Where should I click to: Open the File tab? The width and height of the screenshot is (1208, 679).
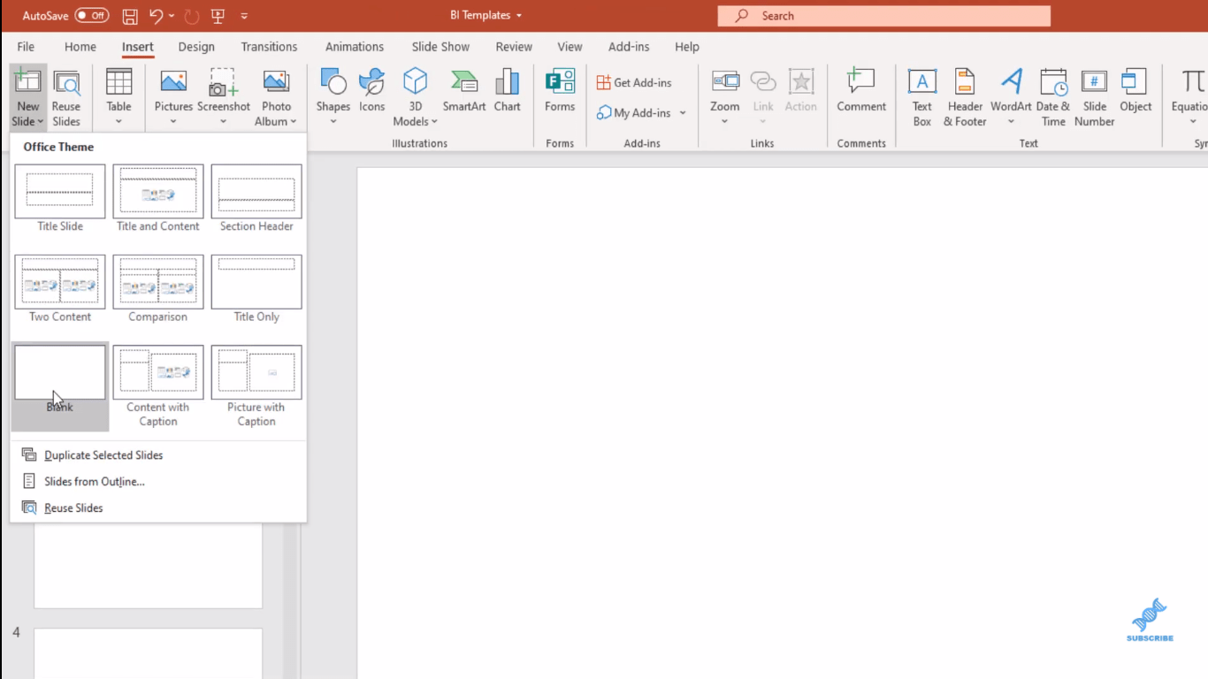[26, 47]
